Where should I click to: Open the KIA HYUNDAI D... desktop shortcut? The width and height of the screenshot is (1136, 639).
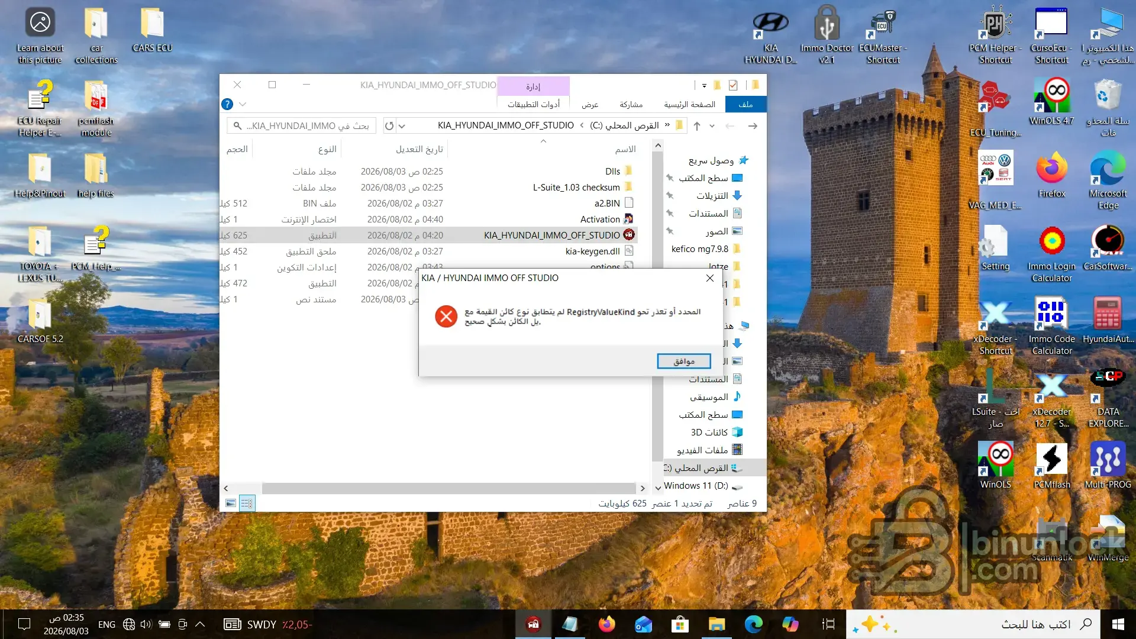[770, 37]
